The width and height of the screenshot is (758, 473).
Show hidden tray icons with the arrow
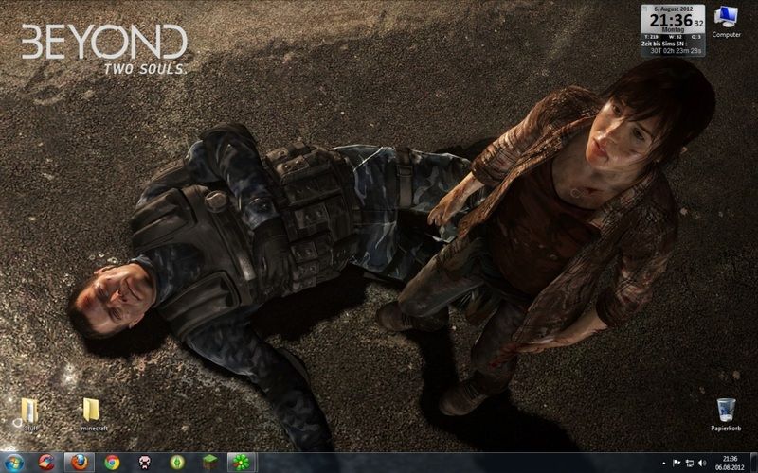click(x=664, y=464)
